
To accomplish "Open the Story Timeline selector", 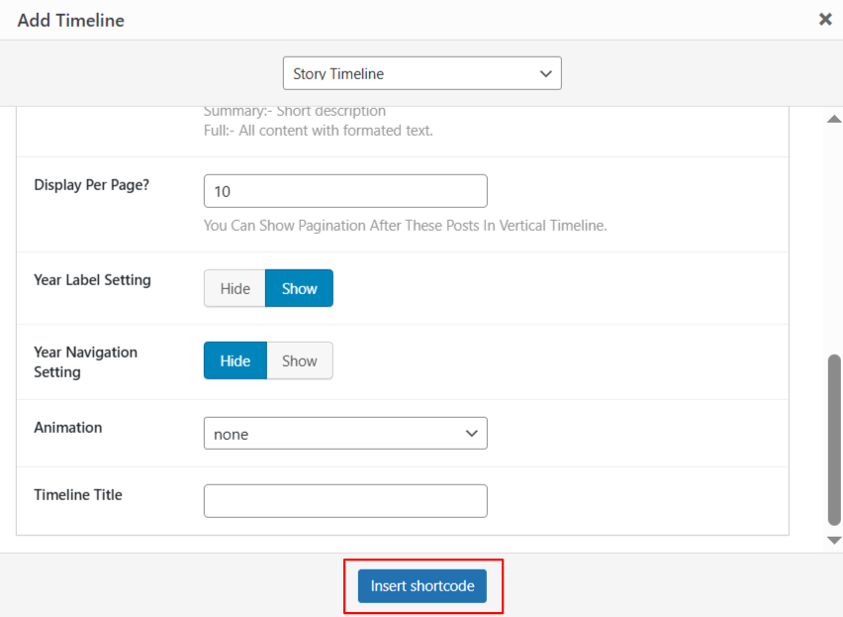I will (422, 73).
